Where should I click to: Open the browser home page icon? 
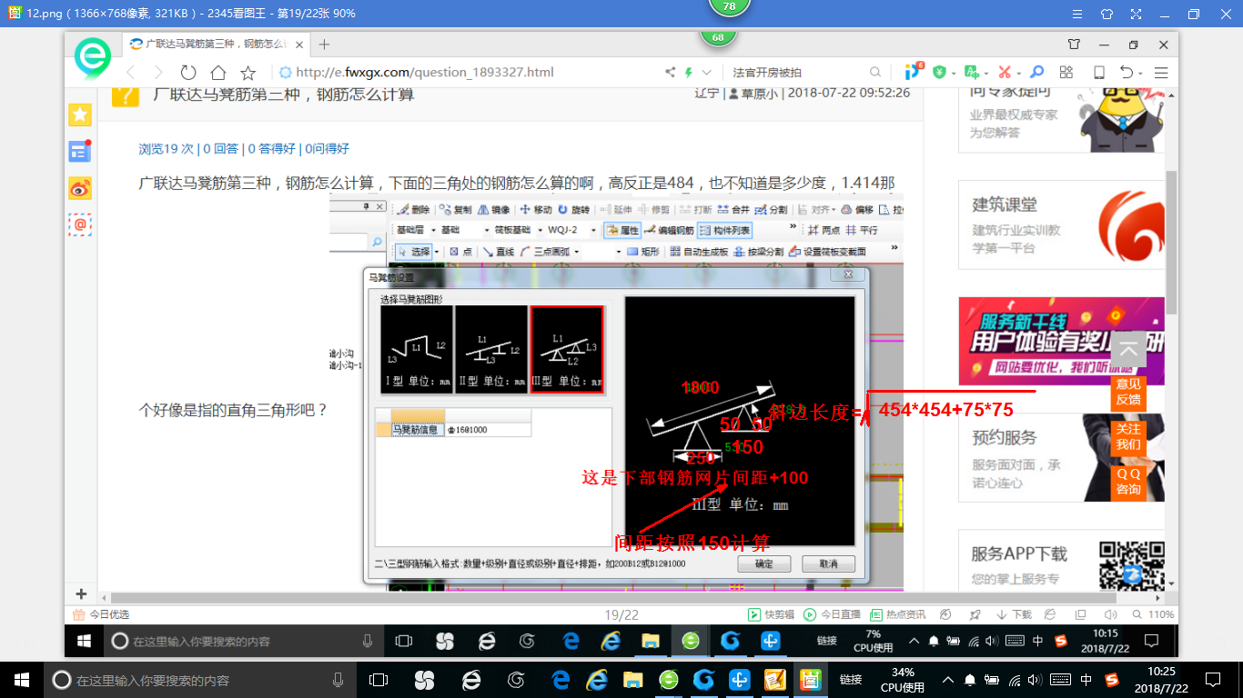click(x=217, y=73)
